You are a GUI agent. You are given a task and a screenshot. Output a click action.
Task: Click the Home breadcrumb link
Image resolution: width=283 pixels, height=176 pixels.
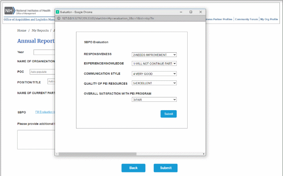[22, 30]
